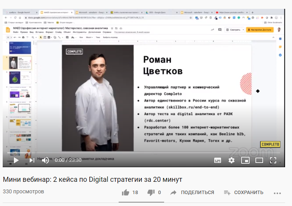The width and height of the screenshot is (292, 206).
Task: Click the undo arrow in Slides toolbar
Action: pos(15,37)
